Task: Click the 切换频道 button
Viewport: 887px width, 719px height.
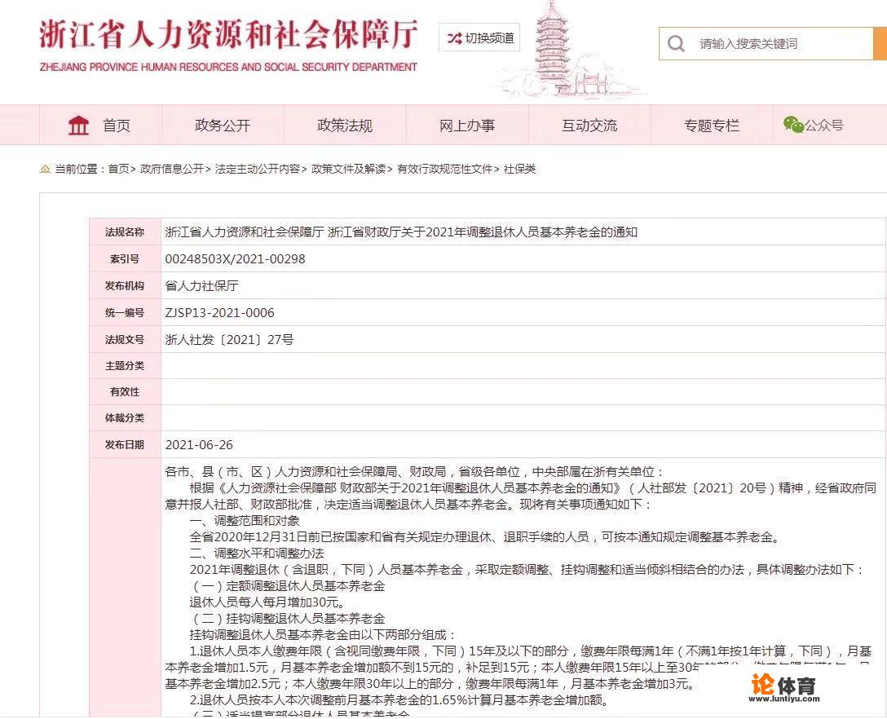Action: point(479,37)
